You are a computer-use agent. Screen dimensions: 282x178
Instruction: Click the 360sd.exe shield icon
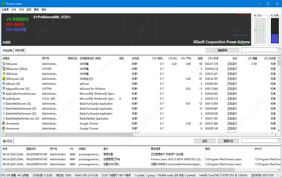coord(4,74)
